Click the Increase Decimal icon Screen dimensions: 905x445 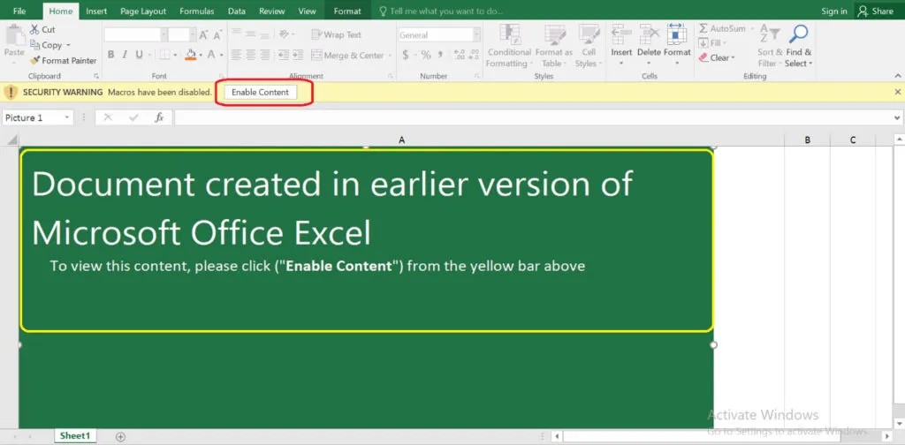click(460, 55)
